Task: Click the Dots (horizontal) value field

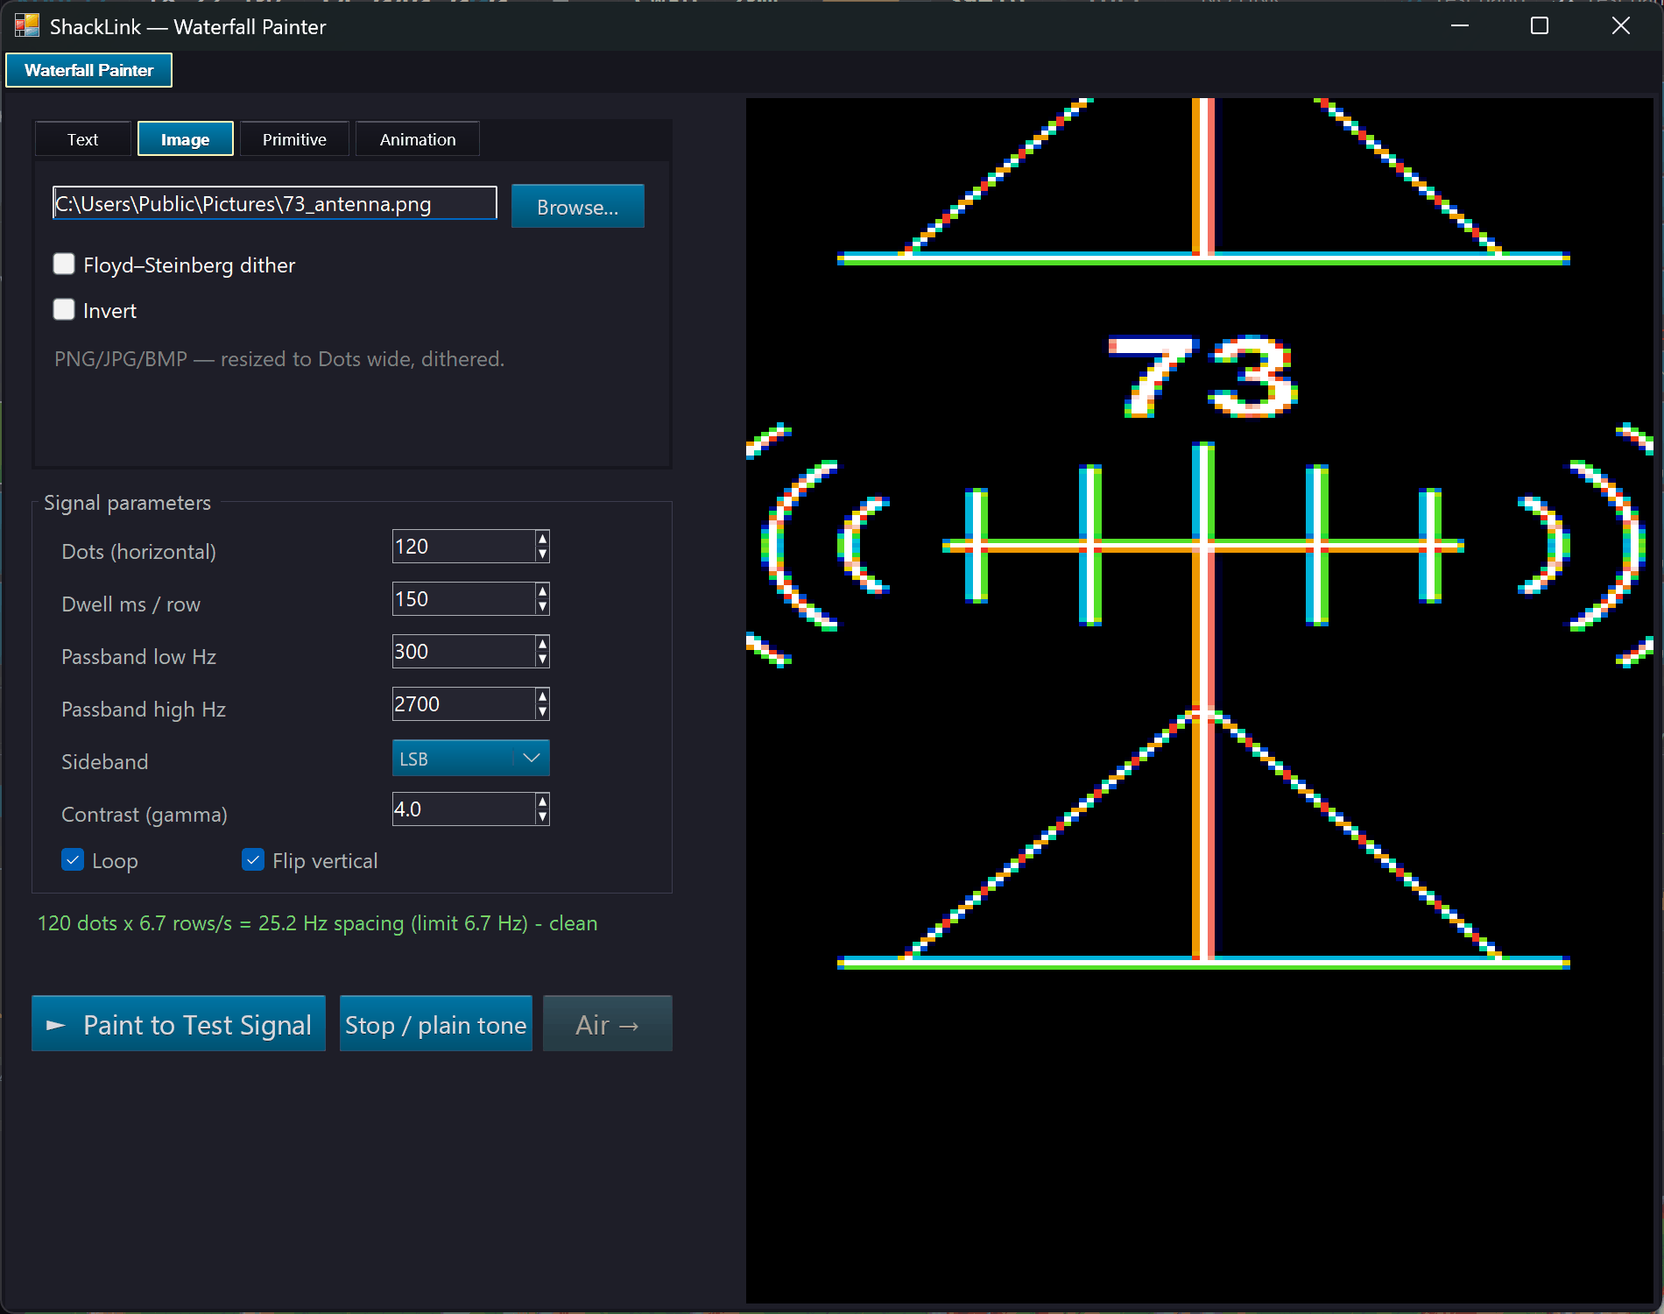Action: coord(463,547)
